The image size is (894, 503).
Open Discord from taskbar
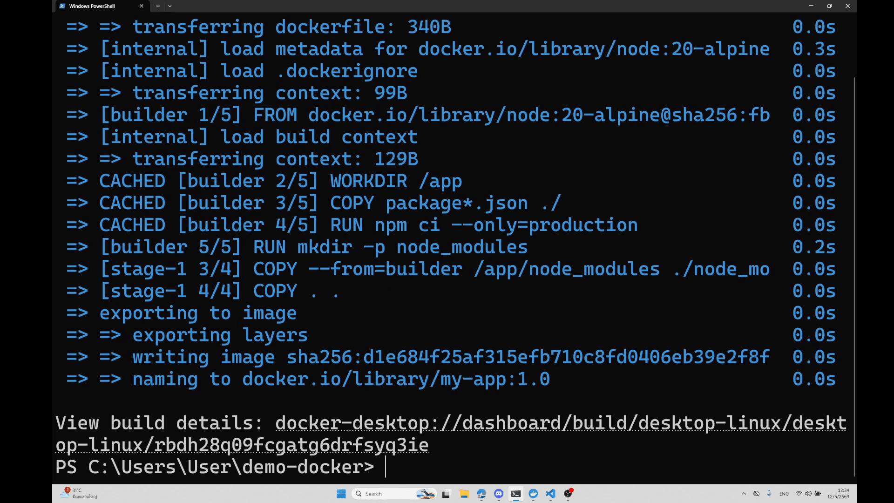tap(499, 494)
